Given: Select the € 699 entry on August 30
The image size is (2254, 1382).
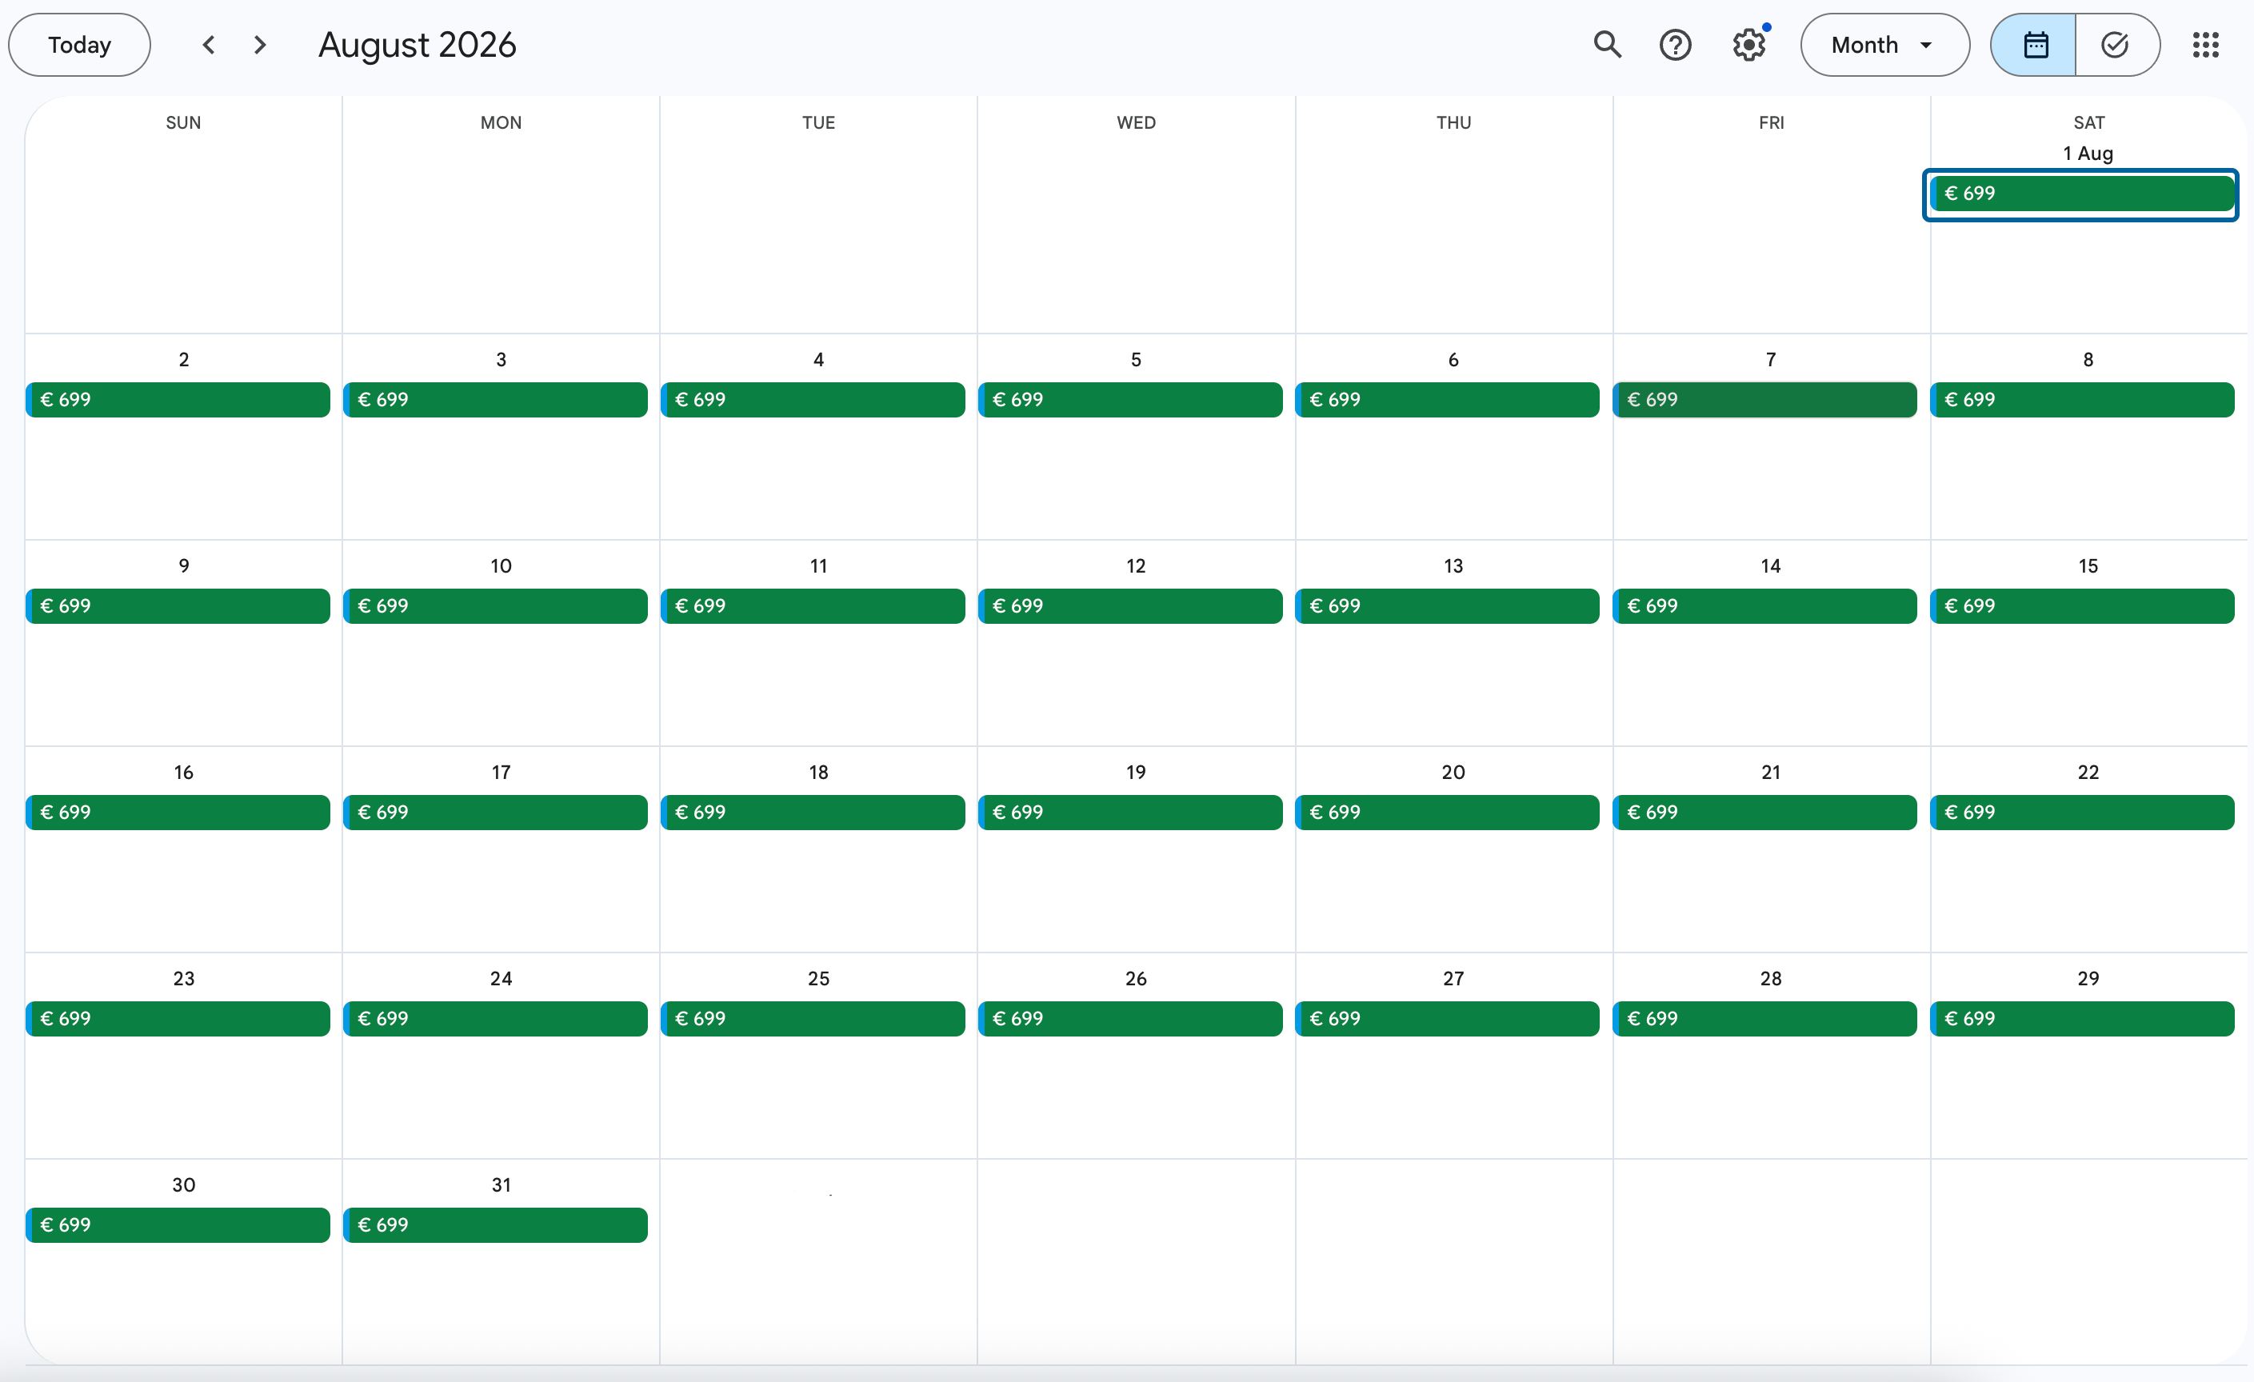Looking at the screenshot, I should (x=178, y=1225).
